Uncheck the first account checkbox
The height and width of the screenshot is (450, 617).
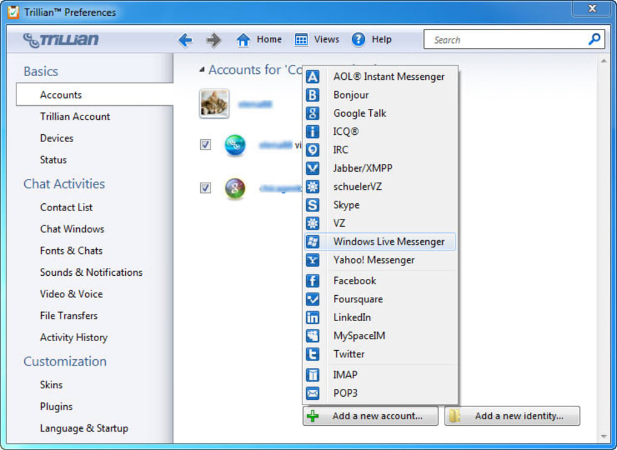pos(206,145)
